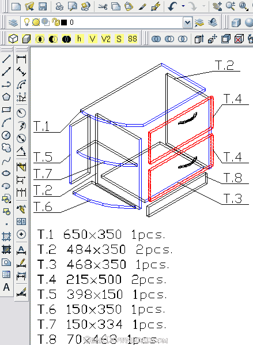Select the Match Properties brush icon
The image size is (253, 345).
tap(142, 6)
